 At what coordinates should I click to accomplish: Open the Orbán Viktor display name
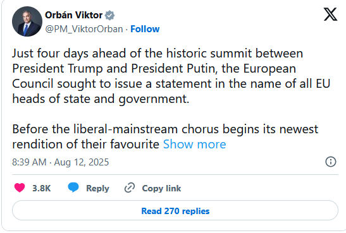[74, 15]
